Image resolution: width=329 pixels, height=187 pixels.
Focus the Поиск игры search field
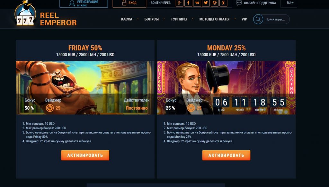point(275,19)
